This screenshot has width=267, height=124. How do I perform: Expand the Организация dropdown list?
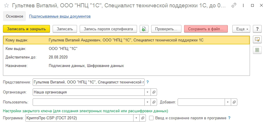(x=147, y=92)
